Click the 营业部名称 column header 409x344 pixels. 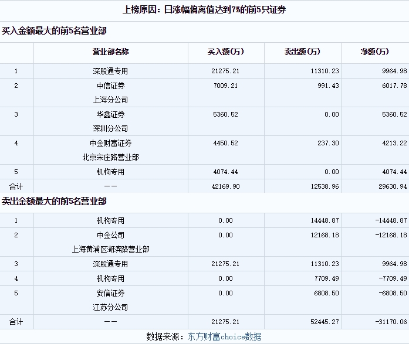(110, 52)
